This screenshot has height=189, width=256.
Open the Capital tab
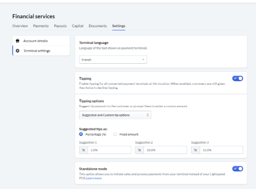[78, 26]
